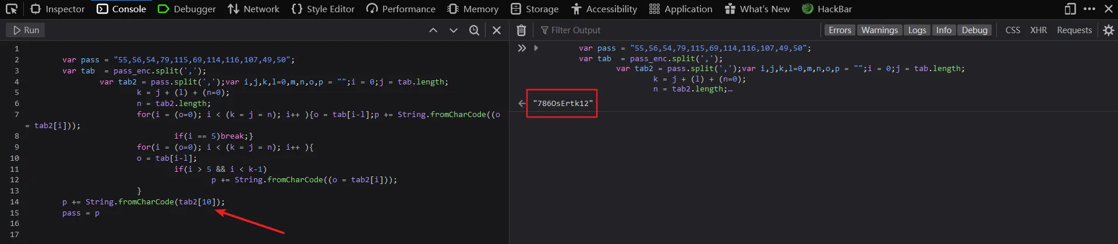Open the Inspector panel

[x=58, y=9]
